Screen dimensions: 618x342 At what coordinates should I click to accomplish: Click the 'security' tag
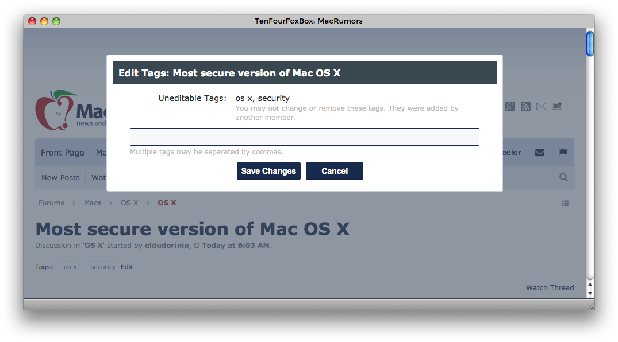[x=102, y=267]
